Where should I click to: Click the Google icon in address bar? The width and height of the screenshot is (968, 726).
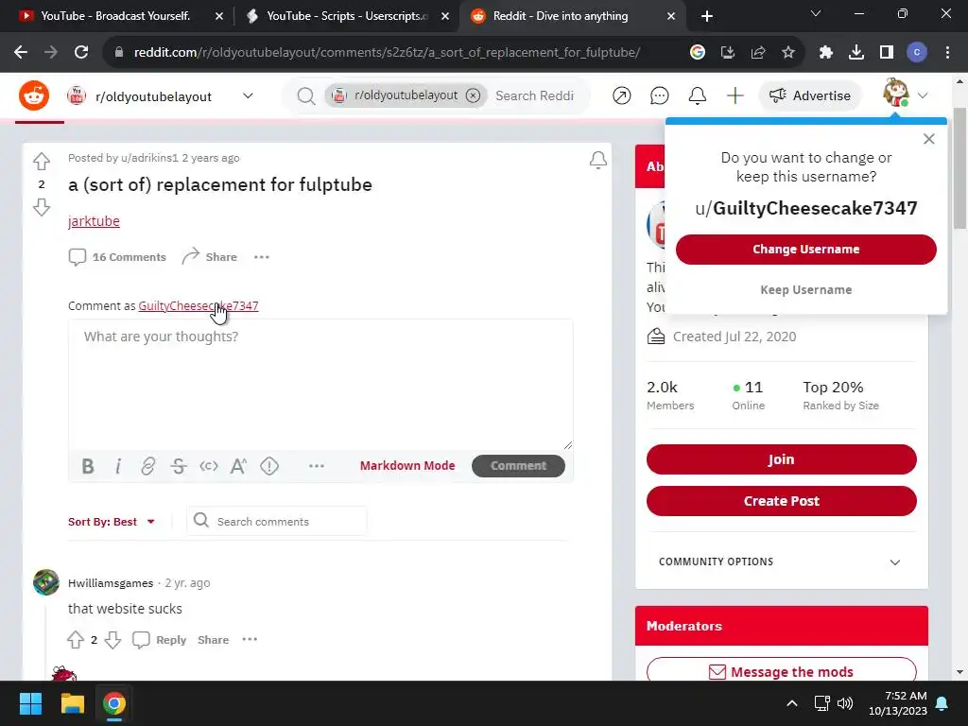698,53
